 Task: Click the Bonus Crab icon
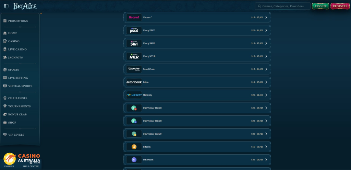click(x=5, y=114)
